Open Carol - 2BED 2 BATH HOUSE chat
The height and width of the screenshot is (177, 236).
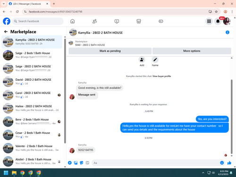click(32, 95)
